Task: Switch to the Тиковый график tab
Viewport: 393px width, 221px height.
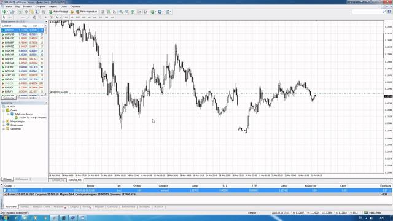Action: 28,98
